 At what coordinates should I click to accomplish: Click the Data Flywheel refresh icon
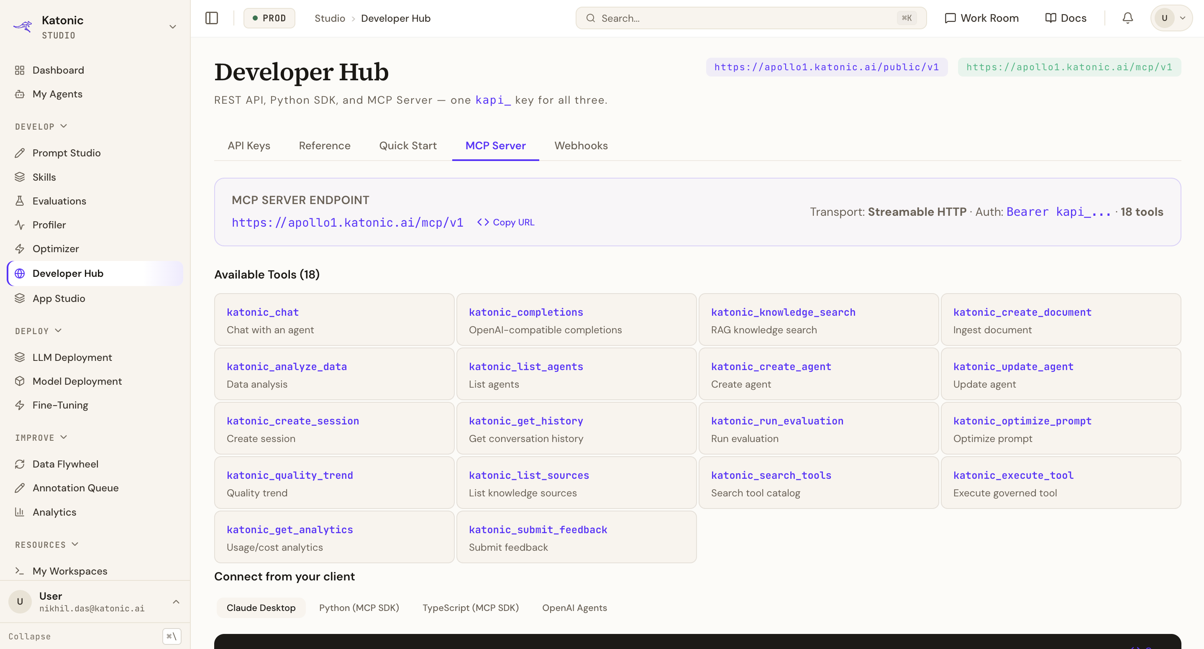[x=20, y=464]
